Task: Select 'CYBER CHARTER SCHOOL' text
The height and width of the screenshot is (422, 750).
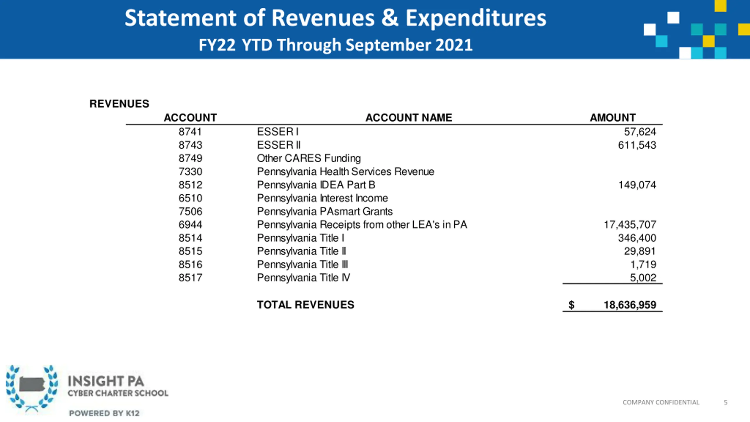Action: coord(118,393)
